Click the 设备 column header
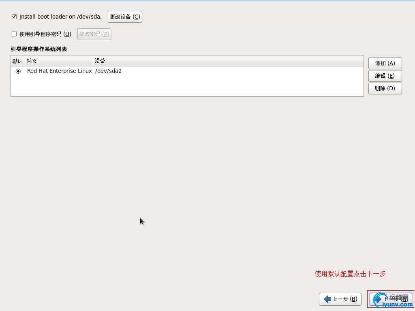Viewport: 415px width, 311px height. coord(229,61)
